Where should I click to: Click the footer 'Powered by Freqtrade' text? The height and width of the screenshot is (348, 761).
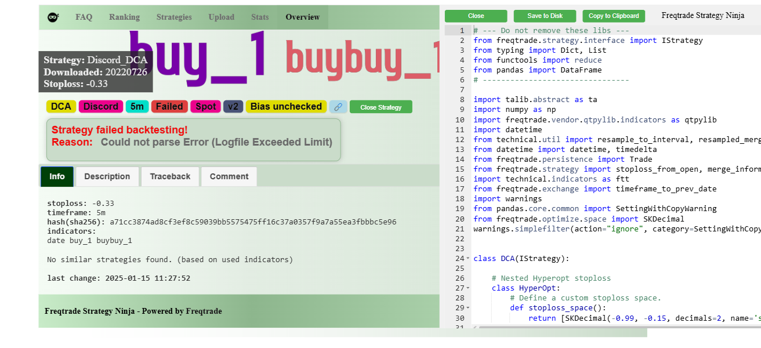(182, 311)
